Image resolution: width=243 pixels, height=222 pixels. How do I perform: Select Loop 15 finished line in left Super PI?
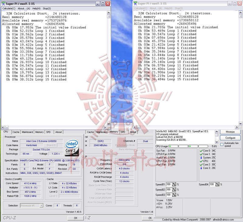tap(36, 79)
